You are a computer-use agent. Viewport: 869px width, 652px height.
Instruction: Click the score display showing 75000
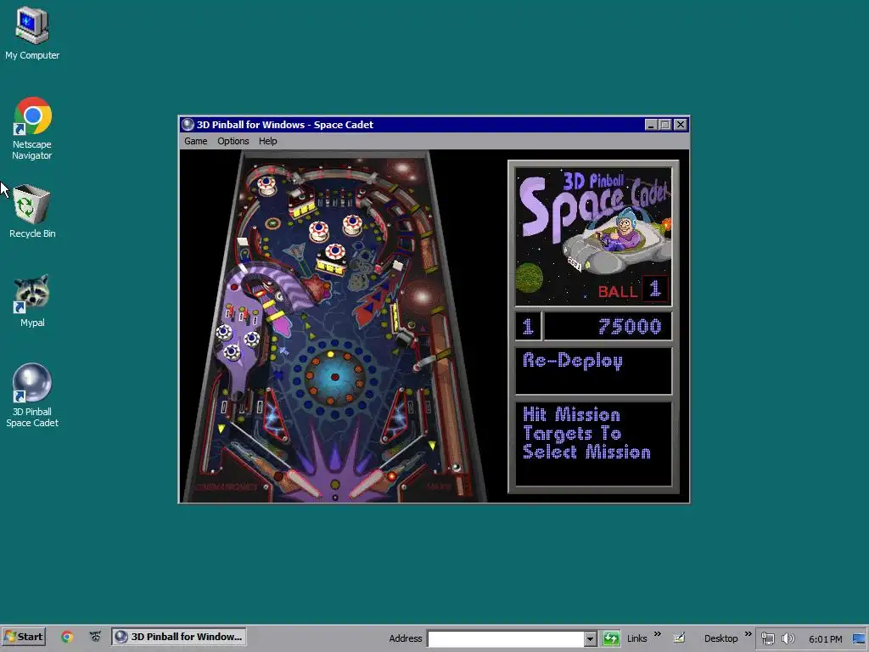point(608,326)
